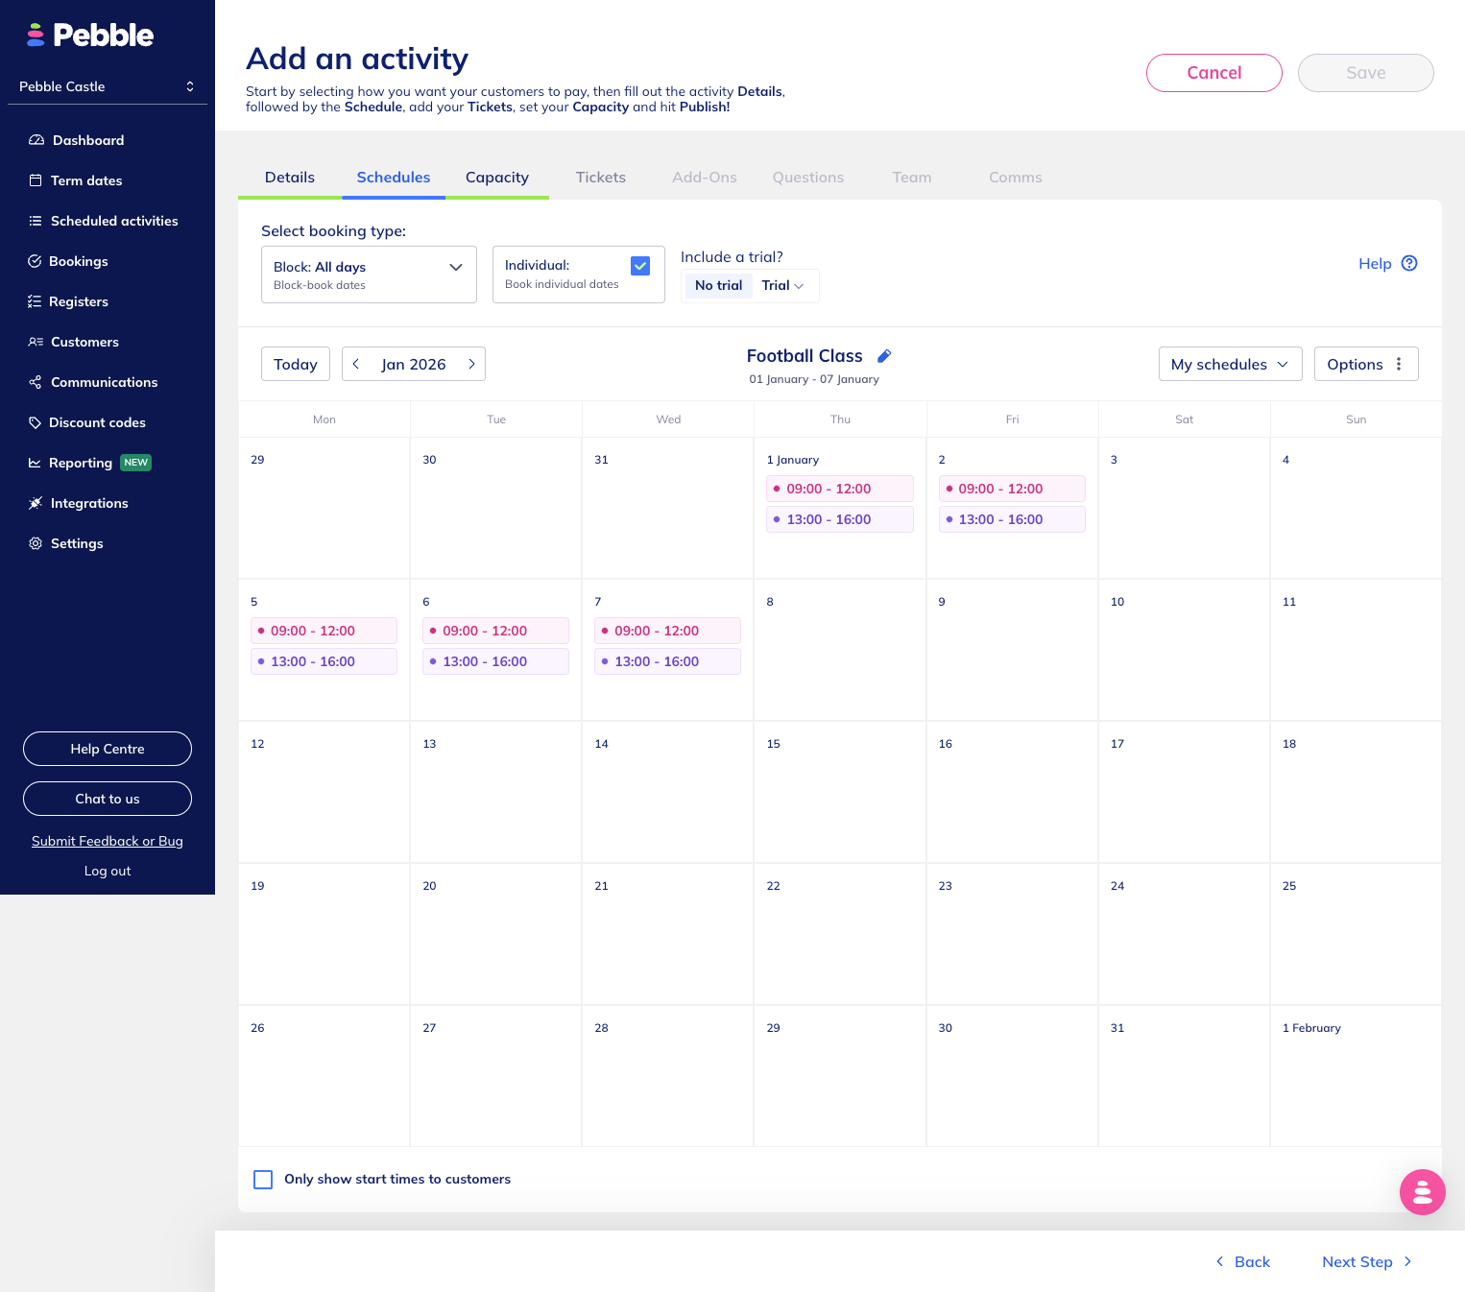1465x1292 pixels.
Task: Click the Cancel button
Action: [x=1213, y=73]
